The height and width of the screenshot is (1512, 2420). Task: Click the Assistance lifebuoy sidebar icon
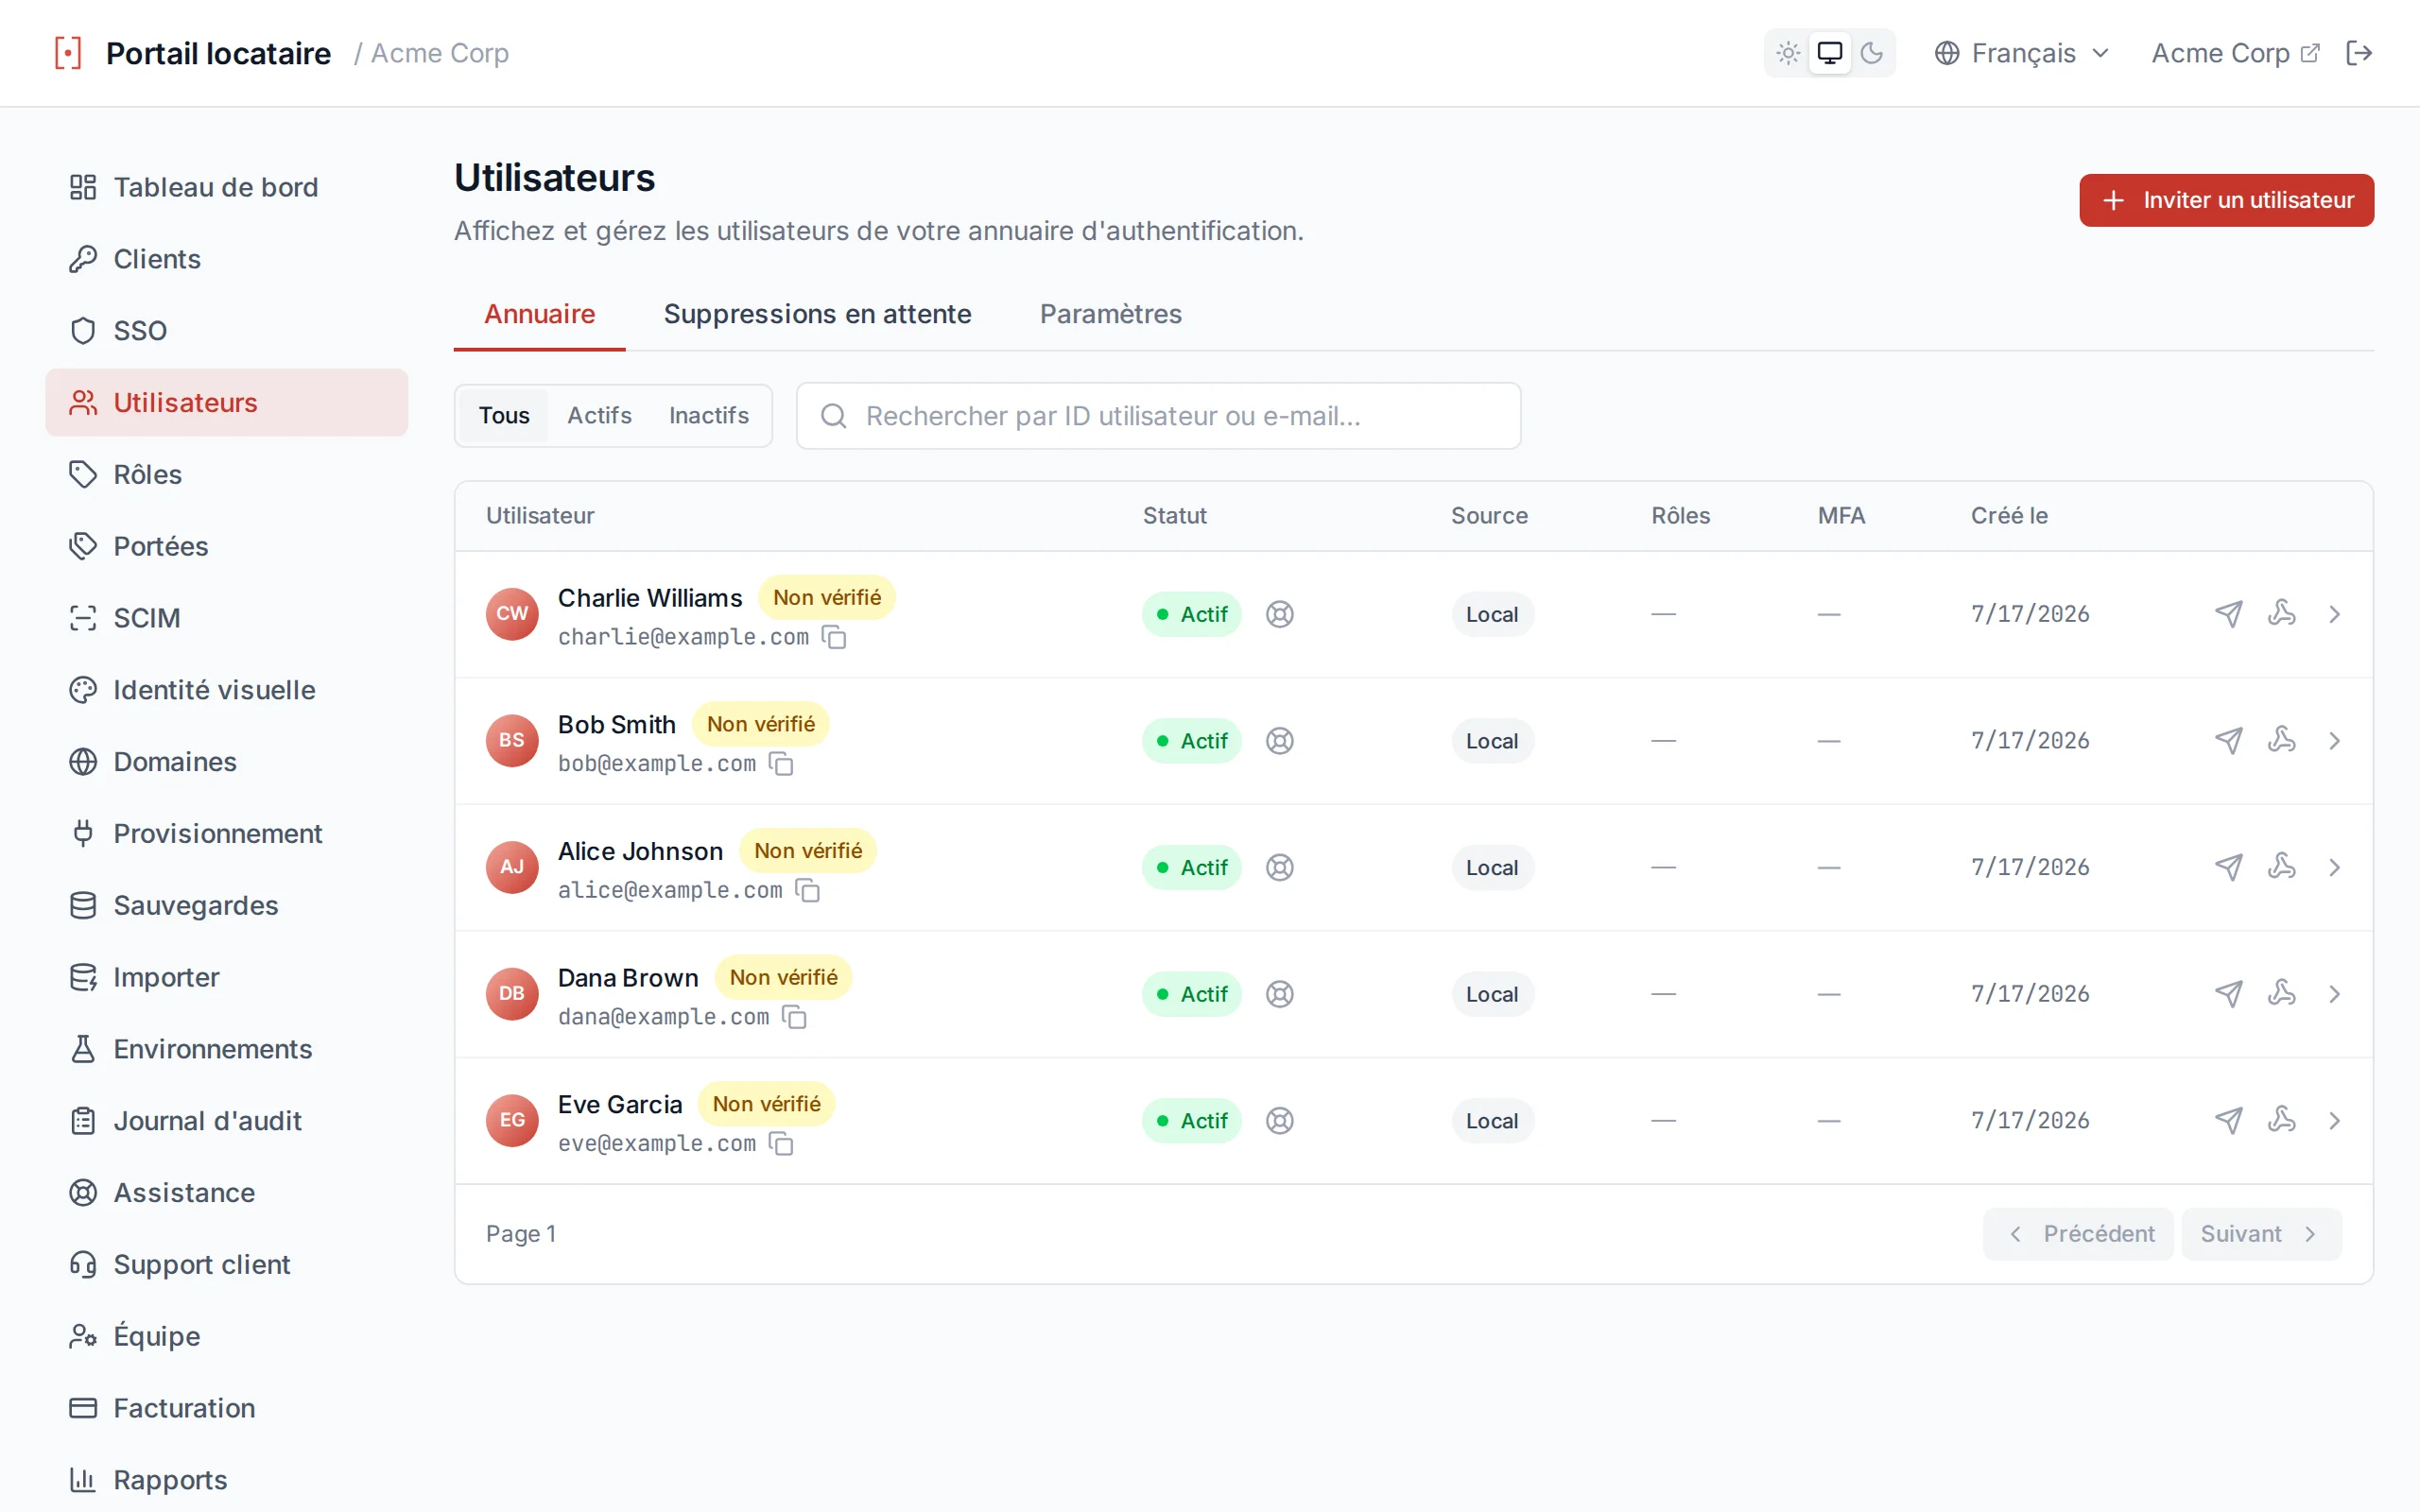(83, 1193)
